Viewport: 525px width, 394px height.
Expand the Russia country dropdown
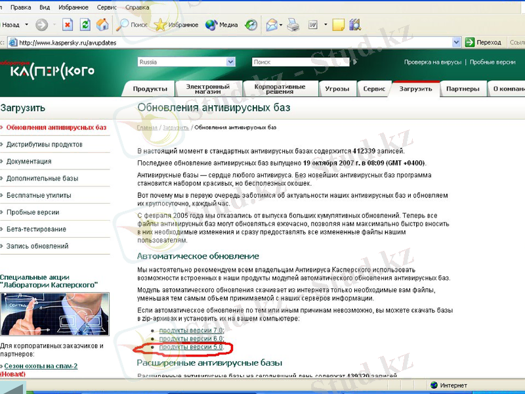(230, 62)
